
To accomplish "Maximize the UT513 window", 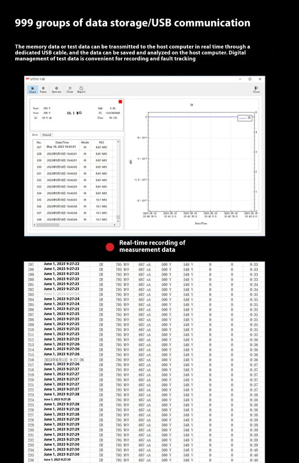I will tap(250, 79).
